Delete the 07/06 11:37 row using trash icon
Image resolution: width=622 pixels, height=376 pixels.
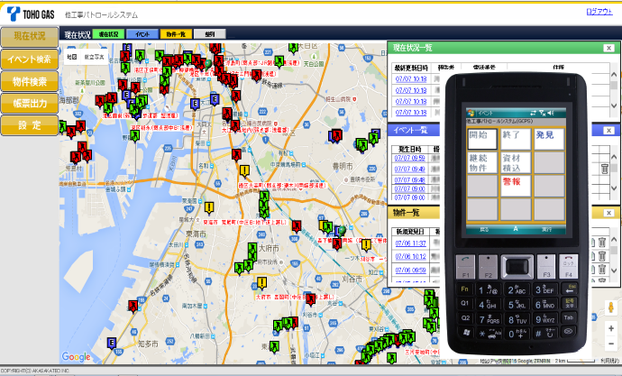pos(602,242)
